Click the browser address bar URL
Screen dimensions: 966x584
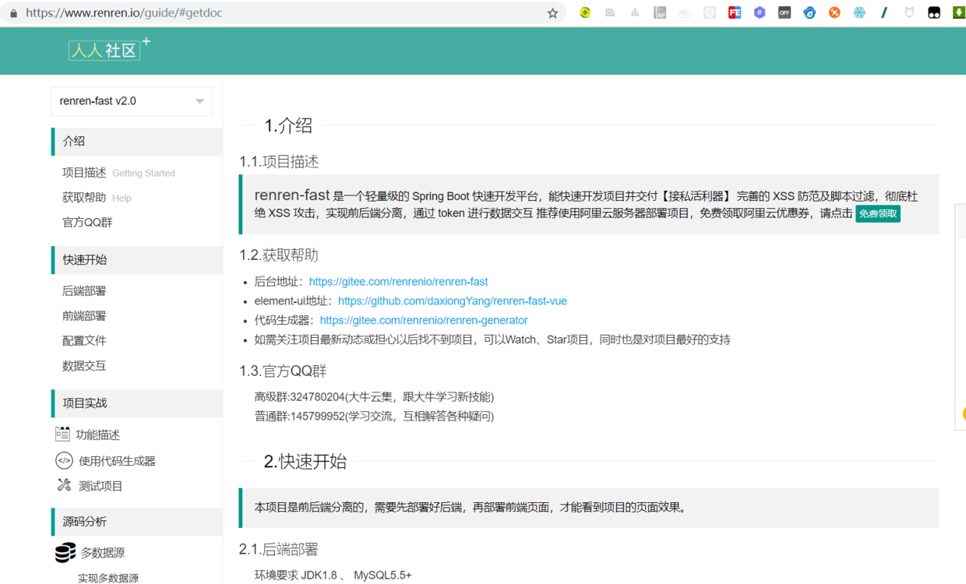click(x=124, y=13)
